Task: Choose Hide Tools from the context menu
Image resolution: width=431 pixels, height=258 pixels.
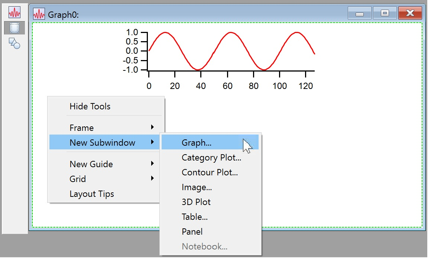Action: click(x=90, y=106)
